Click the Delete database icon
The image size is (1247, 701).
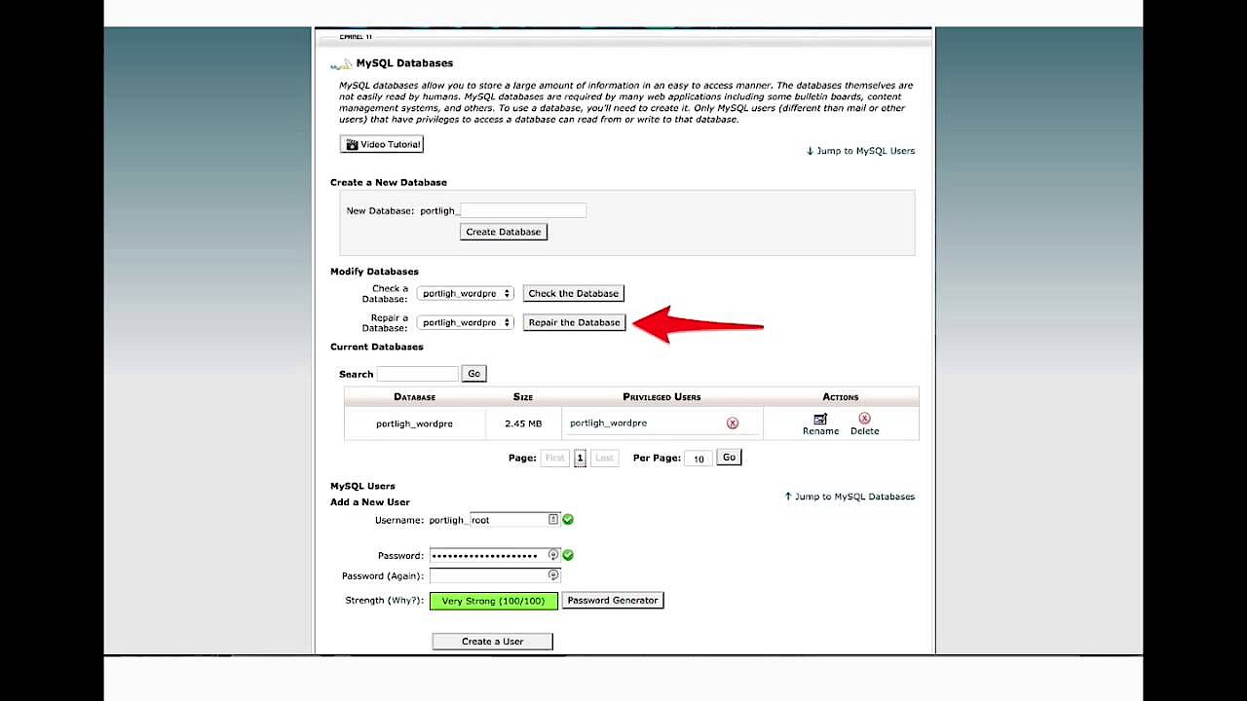(x=864, y=419)
